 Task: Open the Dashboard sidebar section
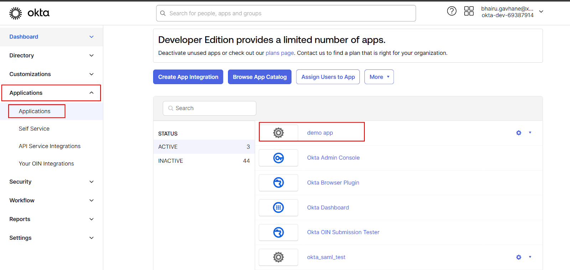coord(51,37)
